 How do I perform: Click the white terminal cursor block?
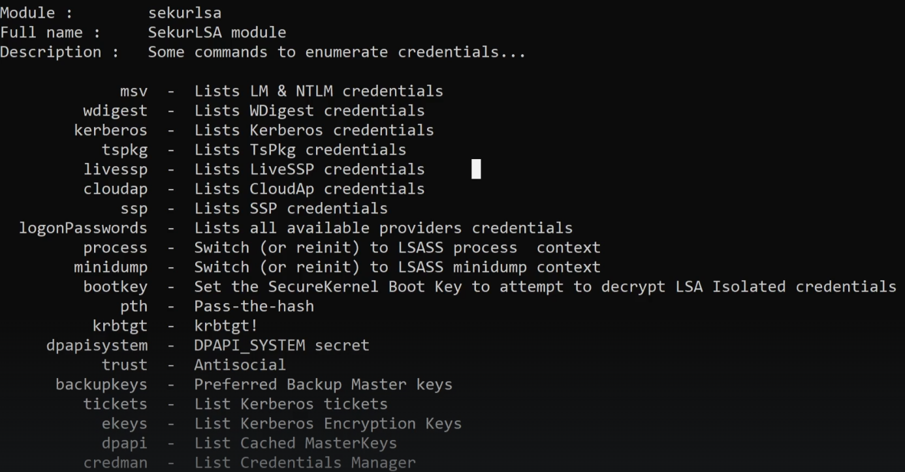[476, 169]
